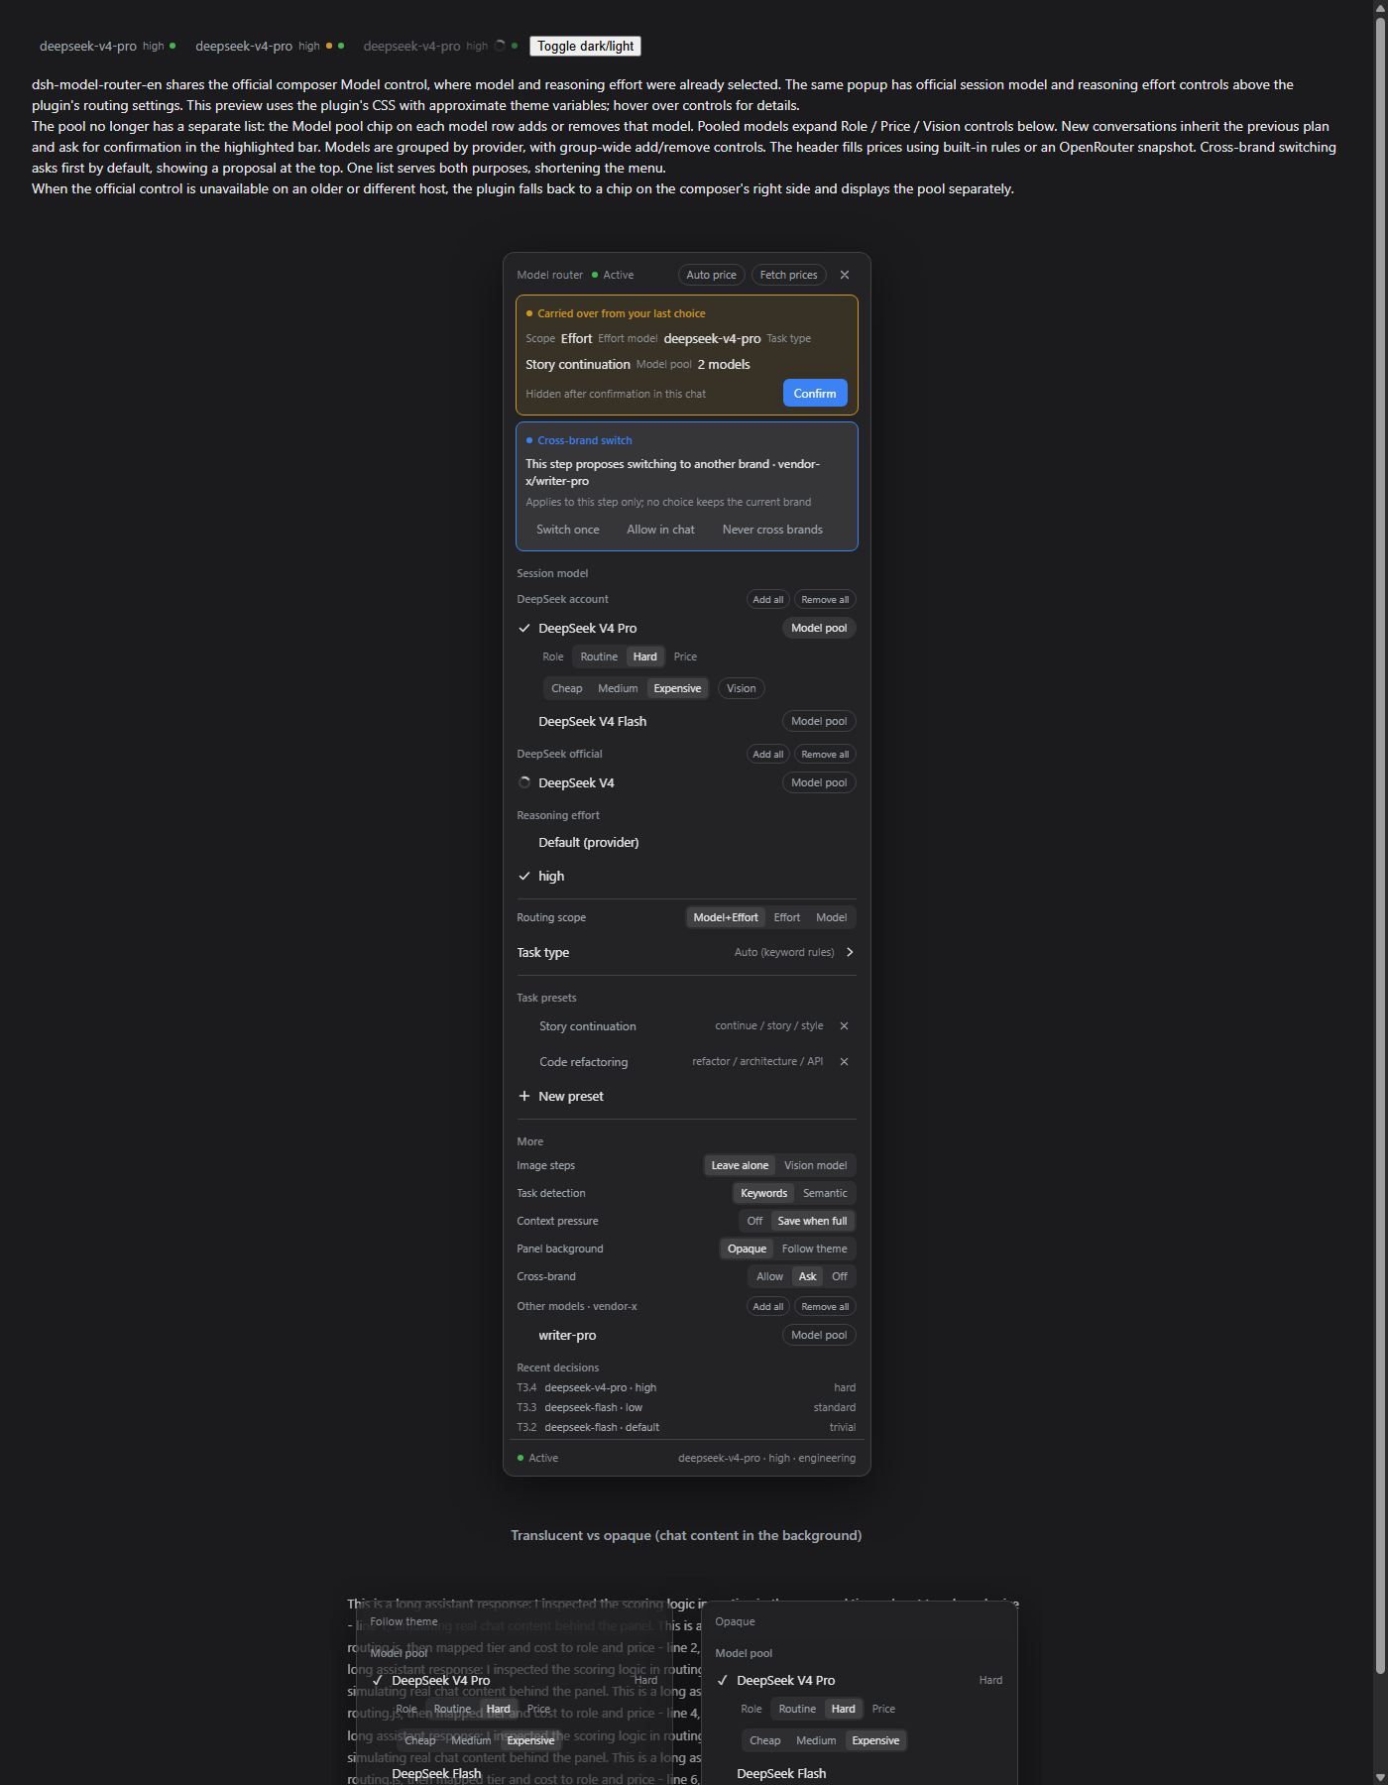
Task: Close the Model router panel
Action: 845,275
